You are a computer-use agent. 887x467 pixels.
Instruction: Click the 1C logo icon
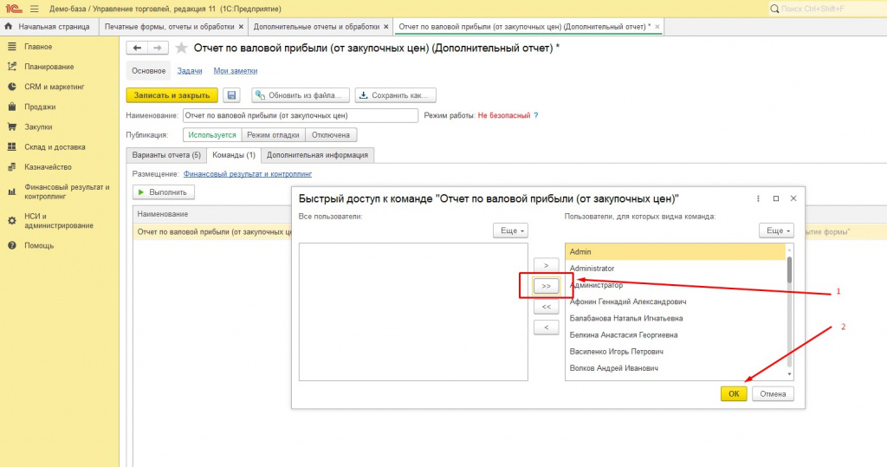14,9
